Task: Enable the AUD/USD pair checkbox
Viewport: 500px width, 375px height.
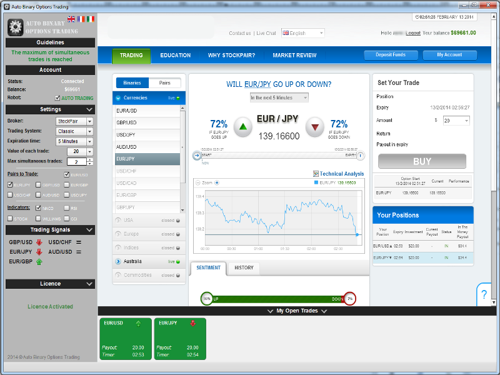Action: [38, 194]
